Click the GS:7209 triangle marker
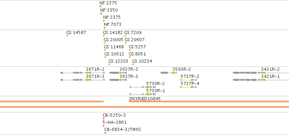Viewport: 289px width, 135px height. coord(125,36)
